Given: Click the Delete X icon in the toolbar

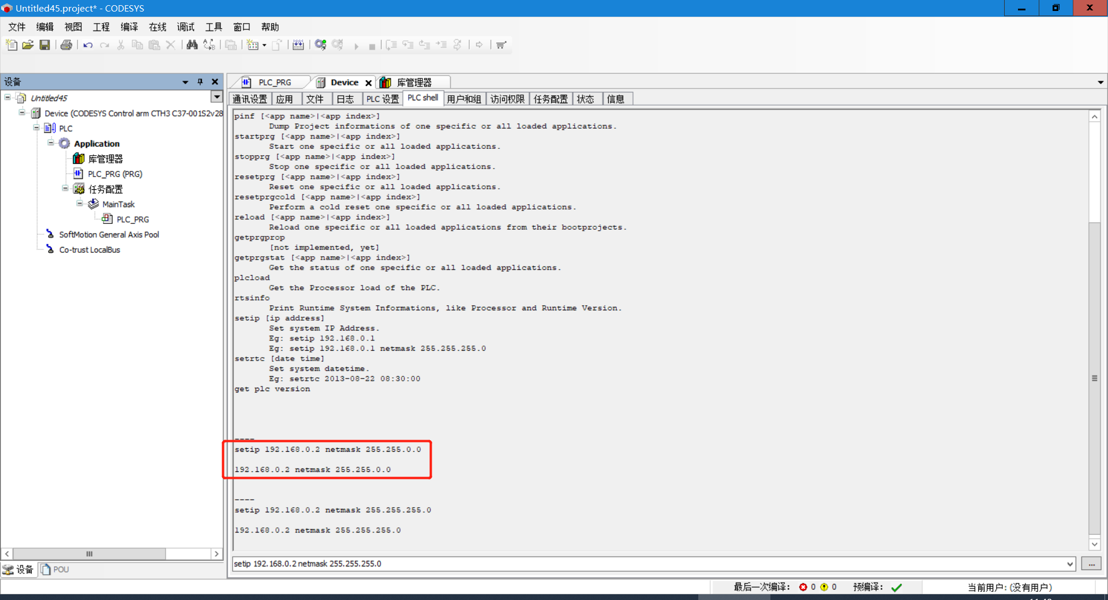Looking at the screenshot, I should point(170,45).
